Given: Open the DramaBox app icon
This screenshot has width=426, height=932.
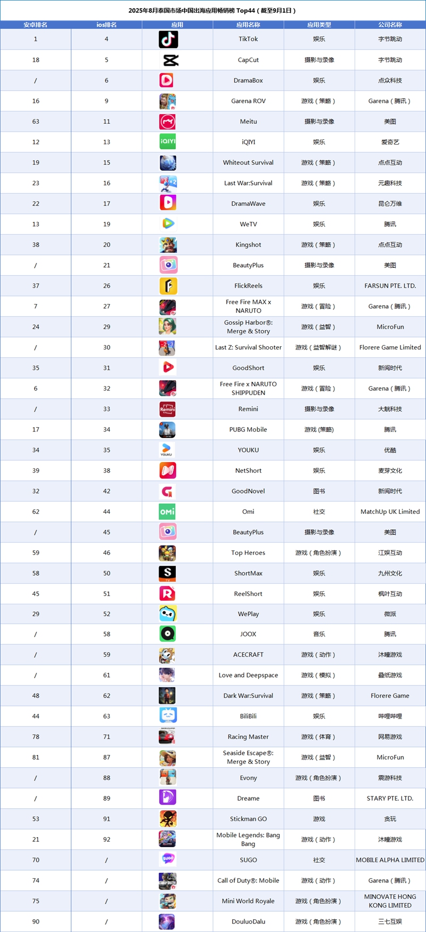Looking at the screenshot, I should [x=167, y=81].
